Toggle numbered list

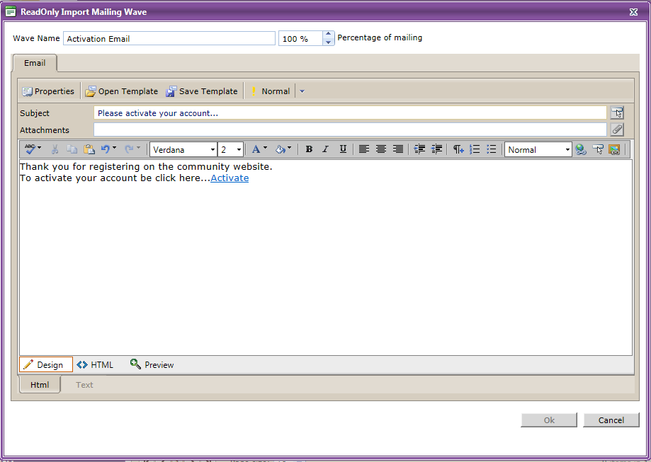[475, 149]
